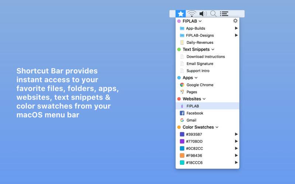Click the red dot beside Websites group
This screenshot has height=184, width=295.
coord(179,99)
